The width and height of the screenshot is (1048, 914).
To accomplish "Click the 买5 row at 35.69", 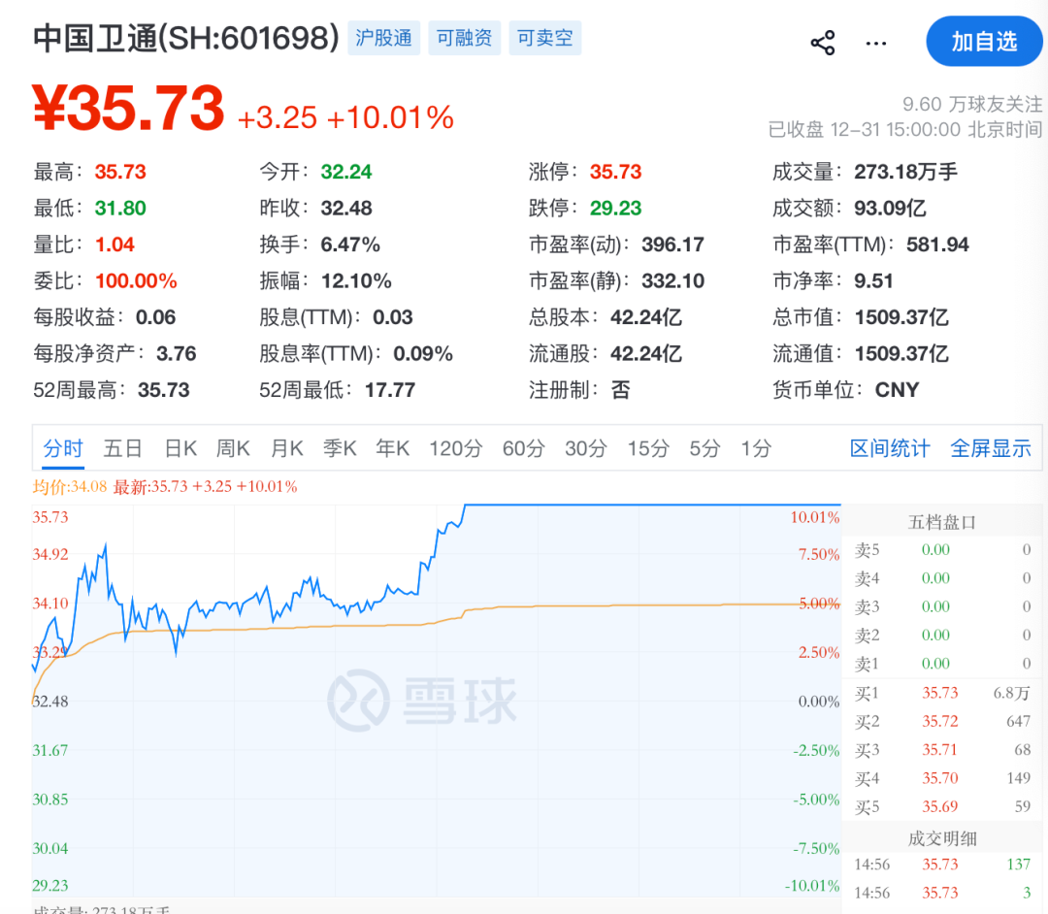I will 941,806.
